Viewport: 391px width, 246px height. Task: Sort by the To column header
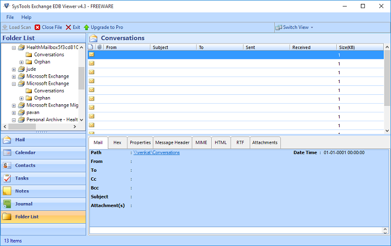coord(220,47)
